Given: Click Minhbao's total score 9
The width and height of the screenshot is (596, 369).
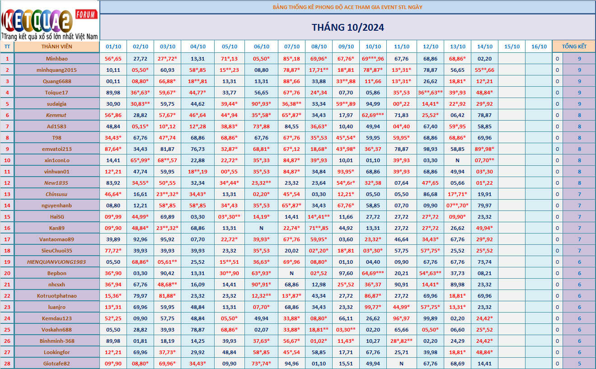Looking at the screenshot, I should click(x=579, y=59).
